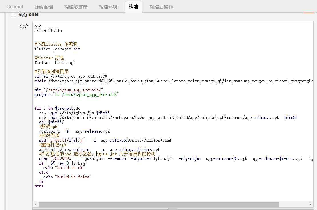Click the 'scp -qpr /data/tgbus.jks $dir$i' line
The image size is (317, 210).
point(74,113)
